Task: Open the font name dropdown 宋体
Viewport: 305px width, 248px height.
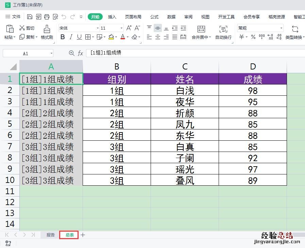Action: click(98, 28)
